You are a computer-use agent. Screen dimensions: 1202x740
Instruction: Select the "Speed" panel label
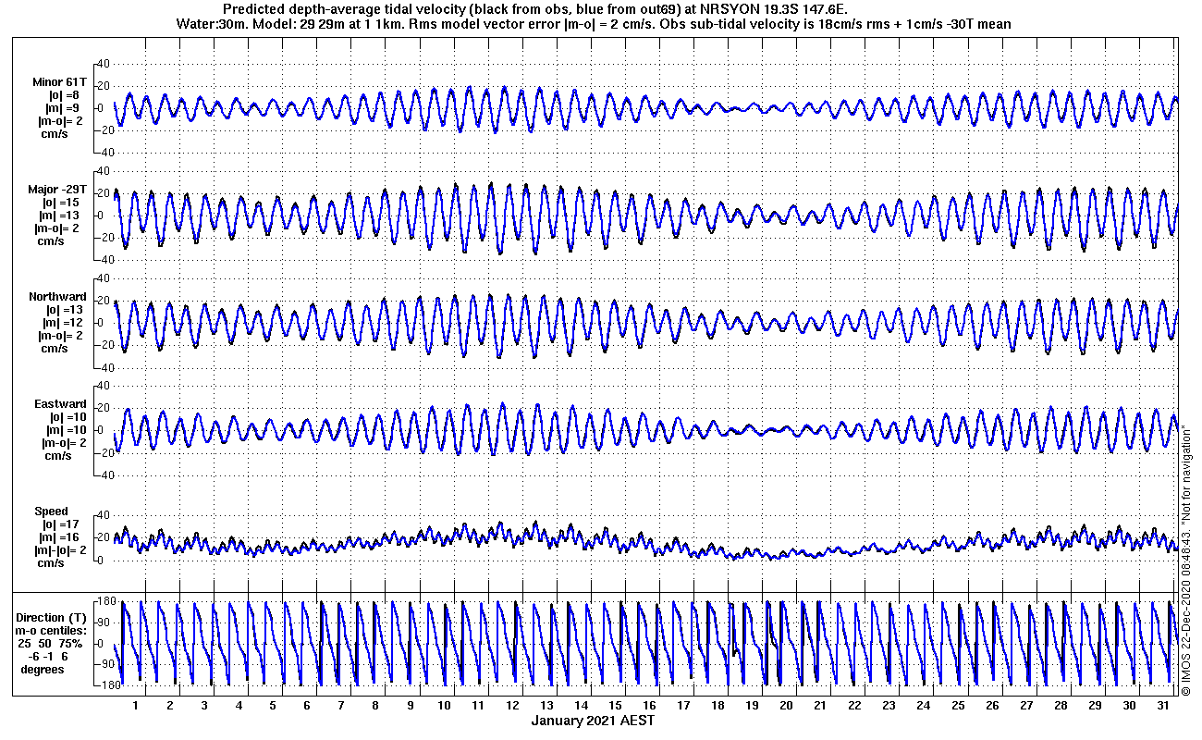(51, 512)
